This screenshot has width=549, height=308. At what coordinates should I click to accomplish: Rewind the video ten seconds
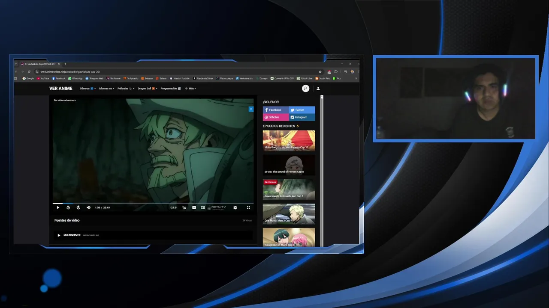68,207
